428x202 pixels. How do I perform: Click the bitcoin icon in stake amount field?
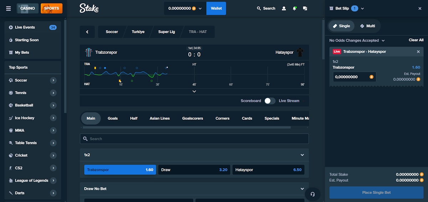pyautogui.click(x=371, y=77)
